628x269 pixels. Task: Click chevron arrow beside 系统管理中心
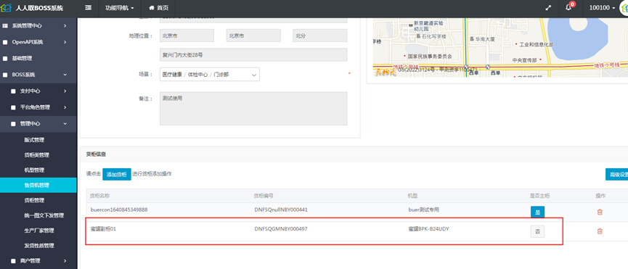65,25
